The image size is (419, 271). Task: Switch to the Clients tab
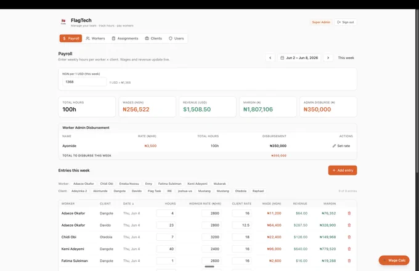point(153,38)
